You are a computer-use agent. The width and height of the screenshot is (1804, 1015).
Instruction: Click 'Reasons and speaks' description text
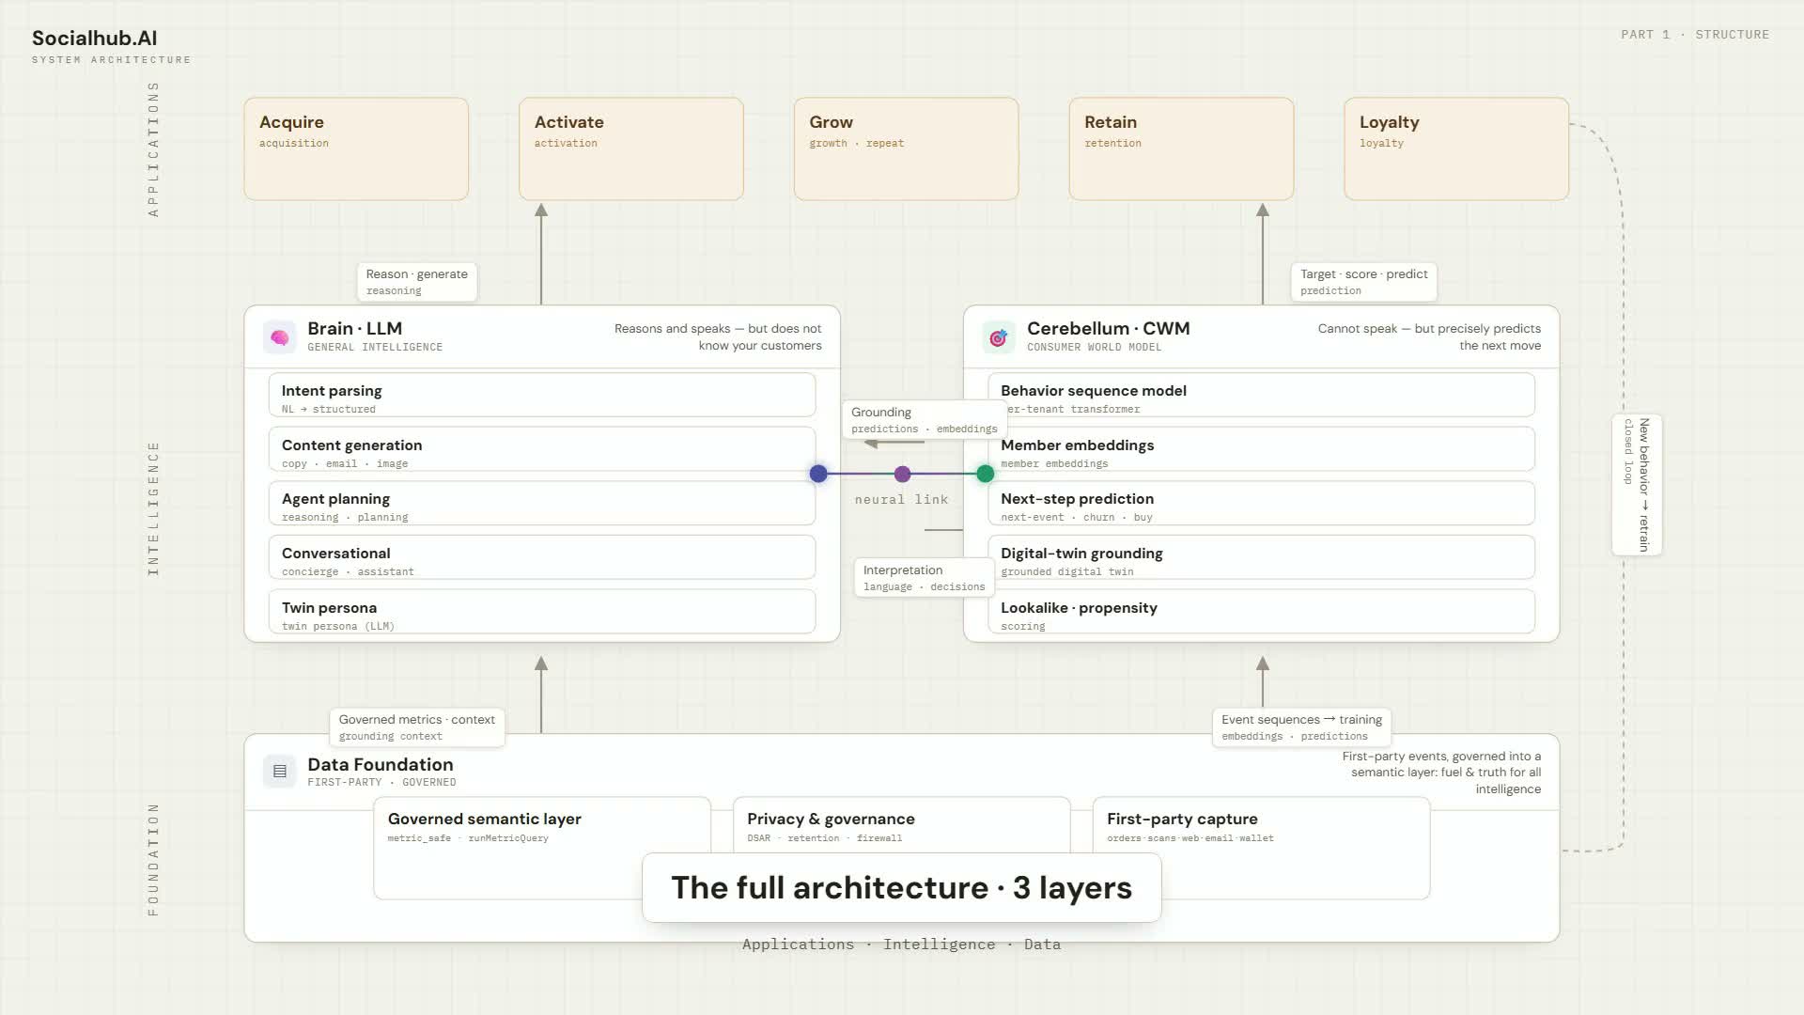coord(718,336)
